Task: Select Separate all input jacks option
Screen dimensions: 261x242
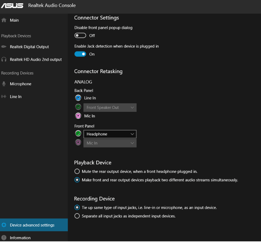Action: (77, 216)
